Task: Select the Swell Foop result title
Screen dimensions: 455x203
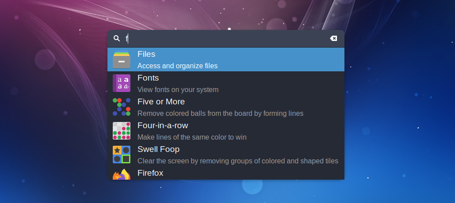Action: (159, 149)
